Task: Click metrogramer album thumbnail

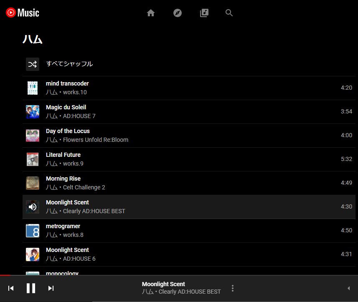Action: point(33,231)
